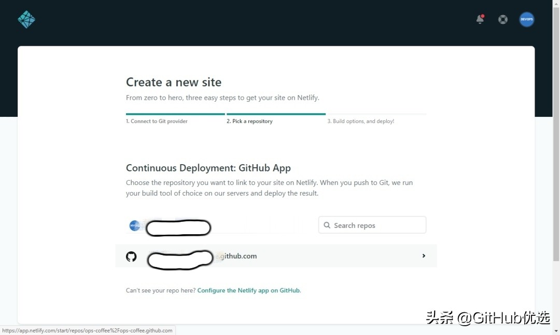Jump to step 3 Build options and deploy

(x=360, y=121)
